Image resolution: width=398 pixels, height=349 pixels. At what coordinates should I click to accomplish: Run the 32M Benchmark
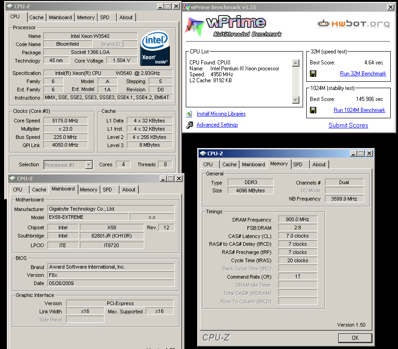pyautogui.click(x=363, y=74)
